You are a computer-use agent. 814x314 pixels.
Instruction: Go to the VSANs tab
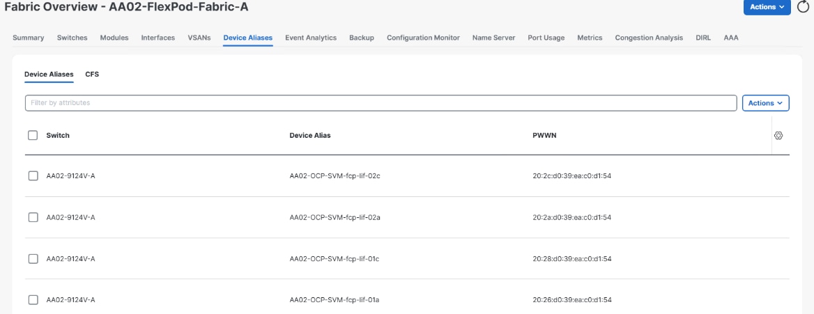[199, 38]
